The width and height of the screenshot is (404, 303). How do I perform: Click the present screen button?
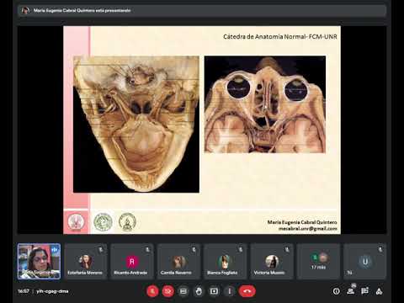pyautogui.click(x=214, y=291)
